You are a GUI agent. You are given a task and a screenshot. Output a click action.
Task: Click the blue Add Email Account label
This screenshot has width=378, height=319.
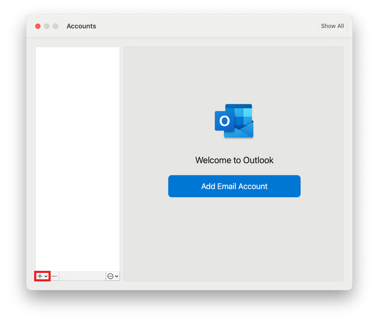click(x=234, y=186)
